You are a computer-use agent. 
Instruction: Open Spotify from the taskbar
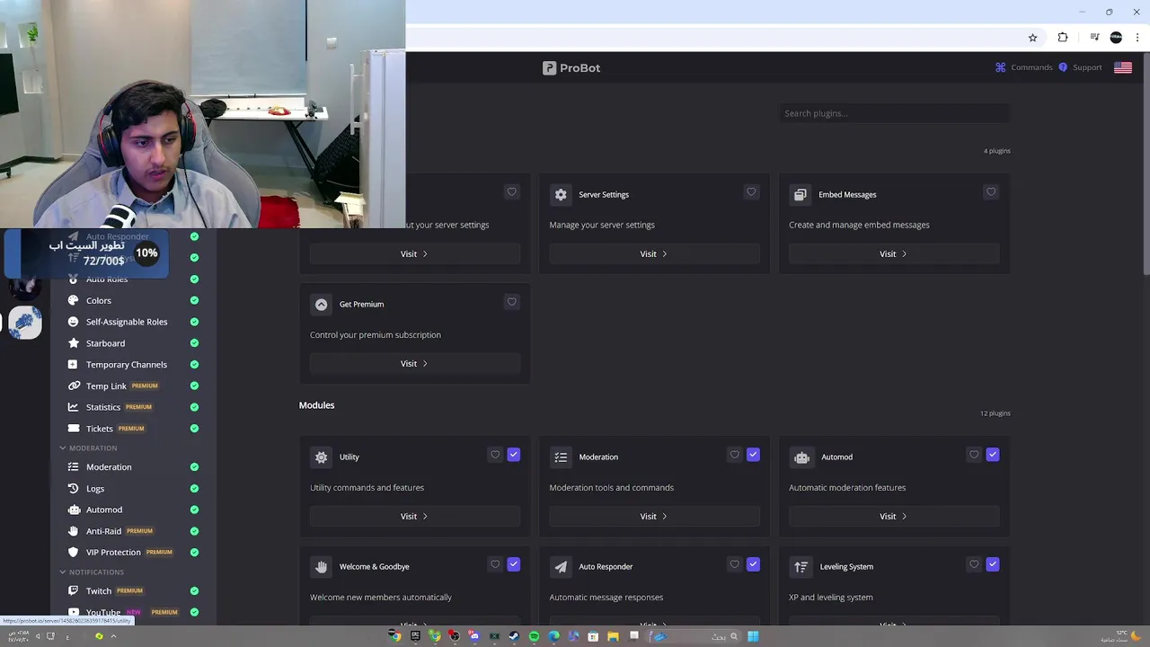click(x=534, y=636)
